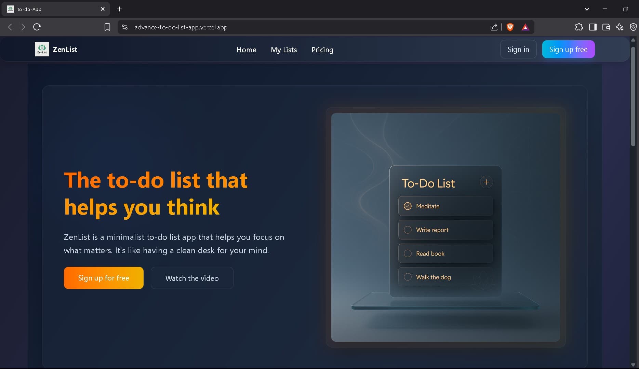Expand the tab search dropdown arrow

pyautogui.click(x=587, y=9)
